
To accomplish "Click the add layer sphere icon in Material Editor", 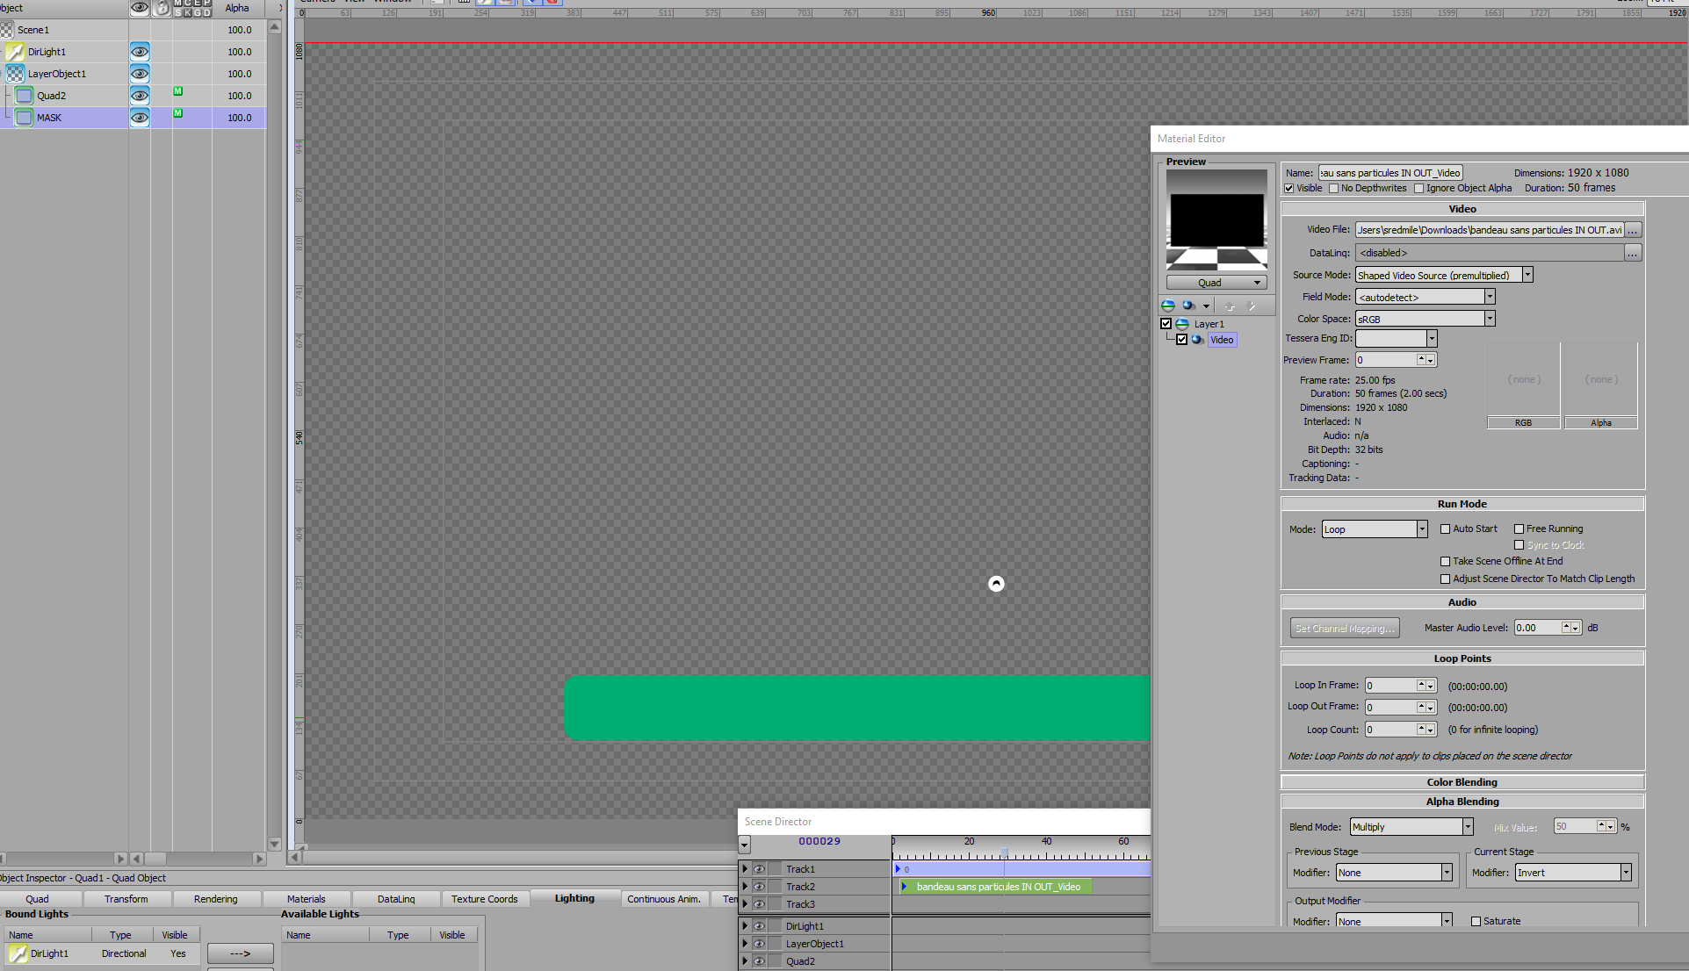I will pos(1168,306).
